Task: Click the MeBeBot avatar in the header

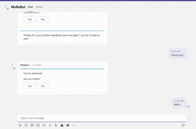Action: coord(6,7)
